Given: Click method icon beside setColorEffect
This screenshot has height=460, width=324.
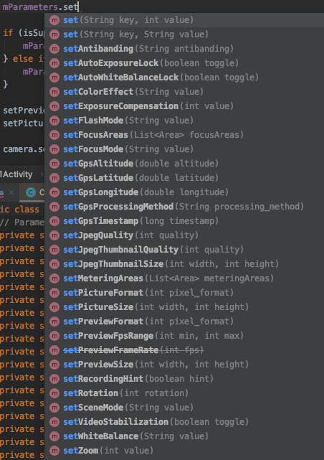Looking at the screenshot, I should click(54, 92).
